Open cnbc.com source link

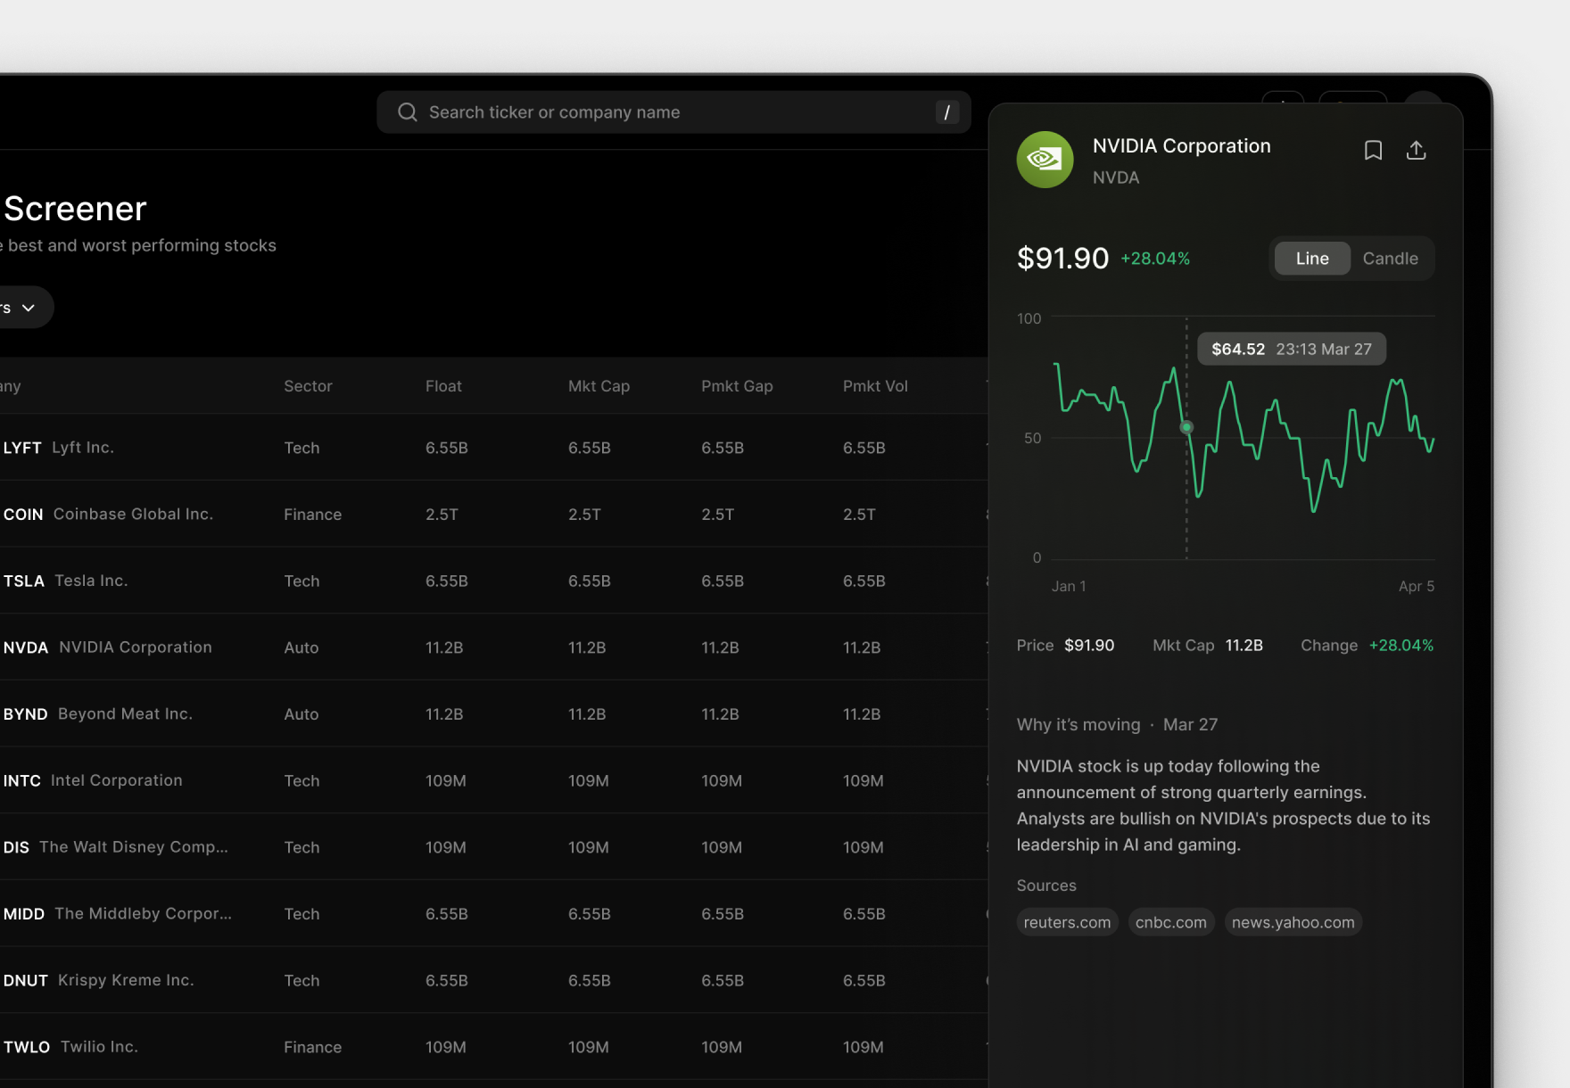point(1170,922)
